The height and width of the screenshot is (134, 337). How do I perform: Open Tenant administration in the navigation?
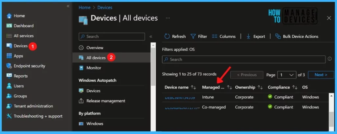coord(33,106)
